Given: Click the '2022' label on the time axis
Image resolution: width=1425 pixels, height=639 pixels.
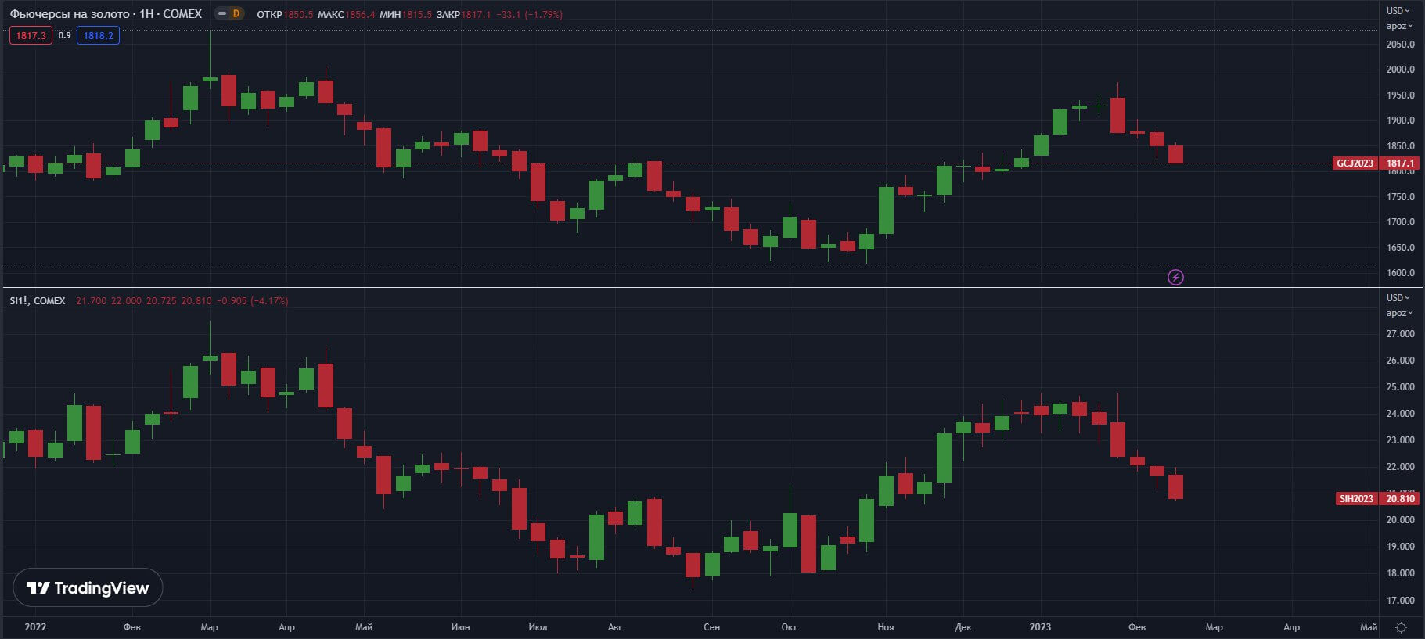Looking at the screenshot, I should [35, 627].
